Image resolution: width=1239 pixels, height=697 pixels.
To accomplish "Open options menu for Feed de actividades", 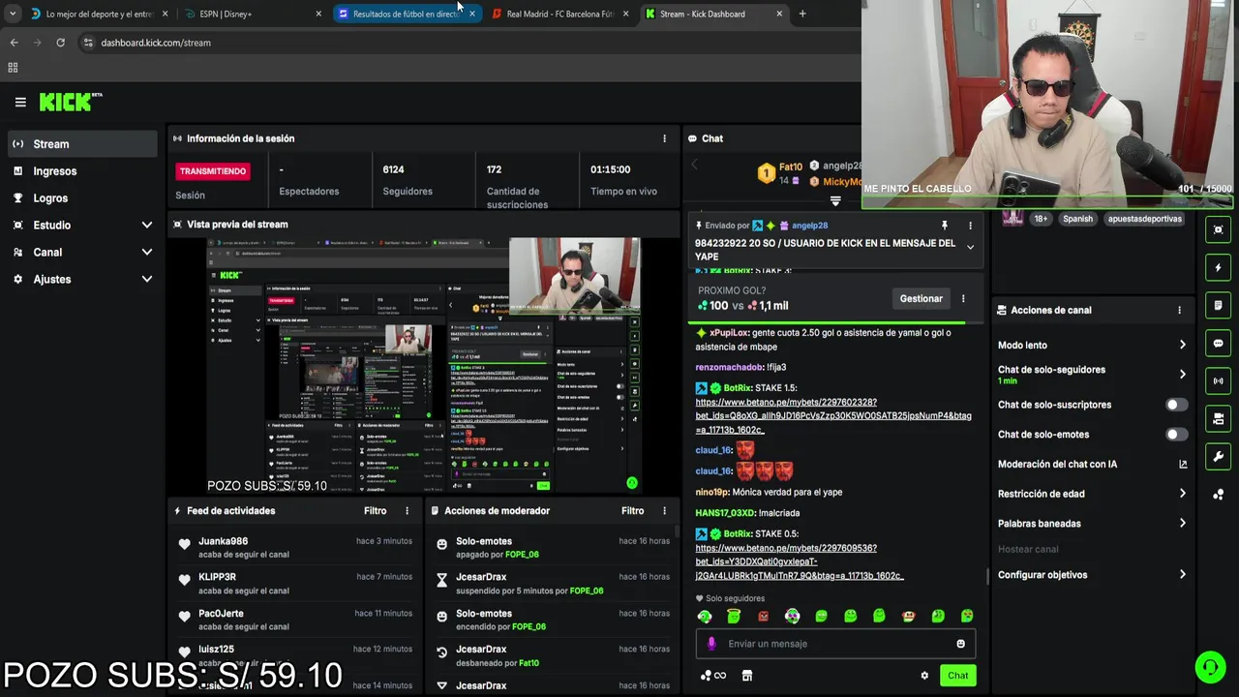I will (x=407, y=511).
